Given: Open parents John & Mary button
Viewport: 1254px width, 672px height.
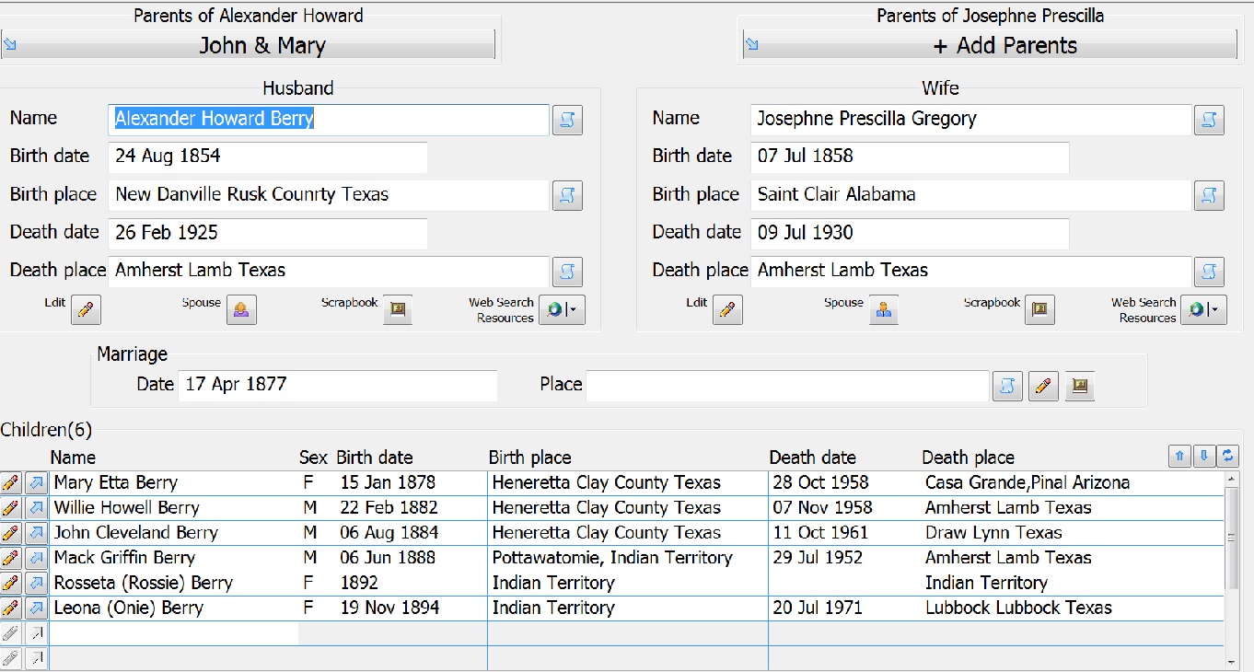Looking at the screenshot, I should [x=249, y=45].
